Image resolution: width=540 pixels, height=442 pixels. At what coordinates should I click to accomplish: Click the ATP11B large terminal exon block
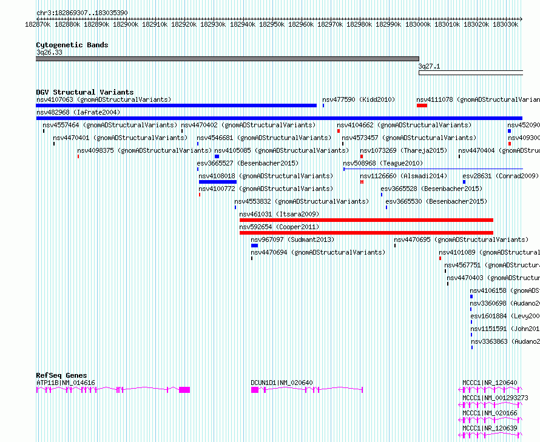(184, 390)
